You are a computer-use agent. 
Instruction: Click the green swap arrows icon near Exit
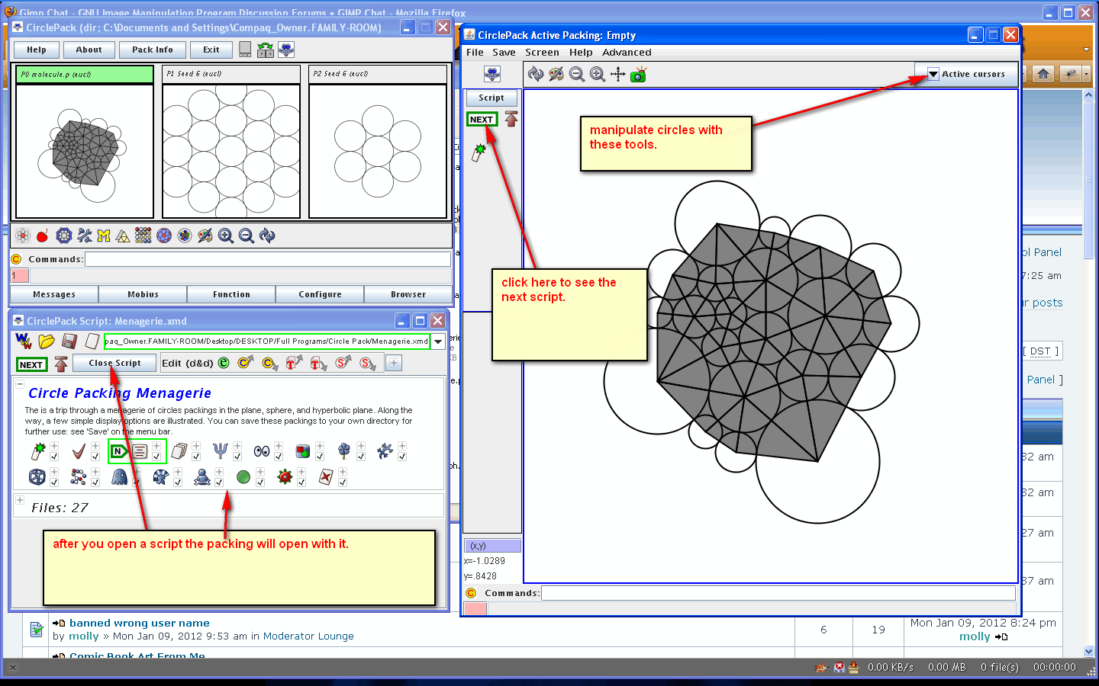[x=266, y=50]
